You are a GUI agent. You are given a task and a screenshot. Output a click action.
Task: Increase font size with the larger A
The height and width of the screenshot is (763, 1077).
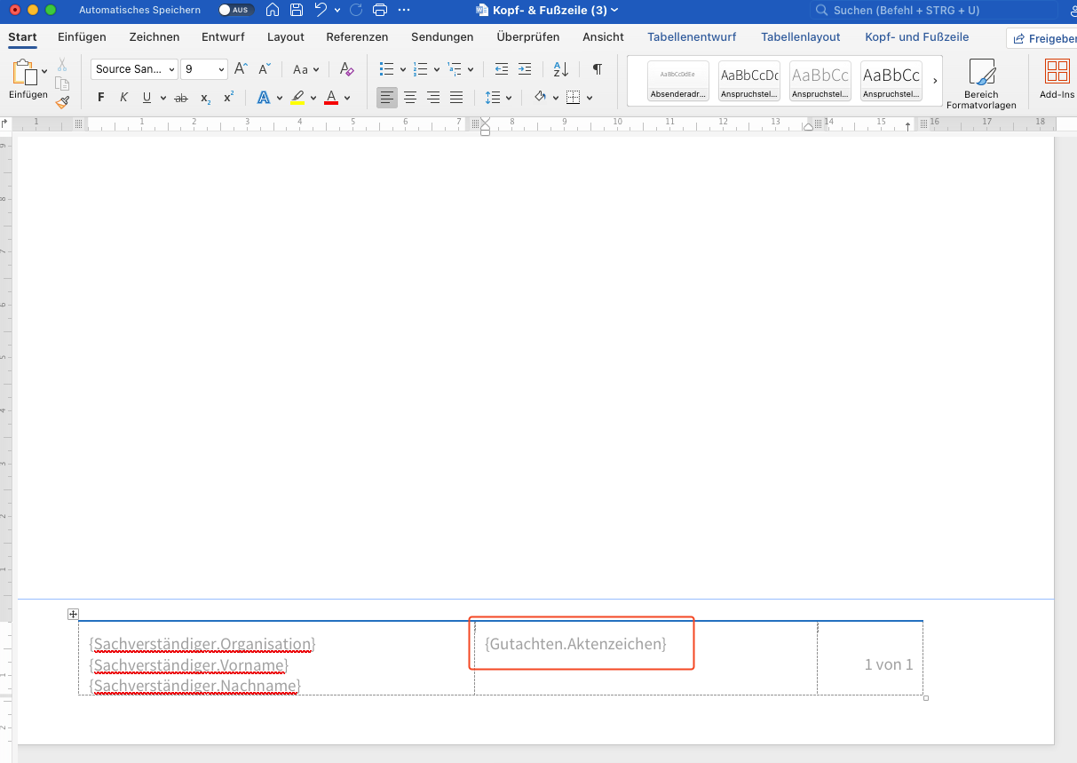click(242, 69)
